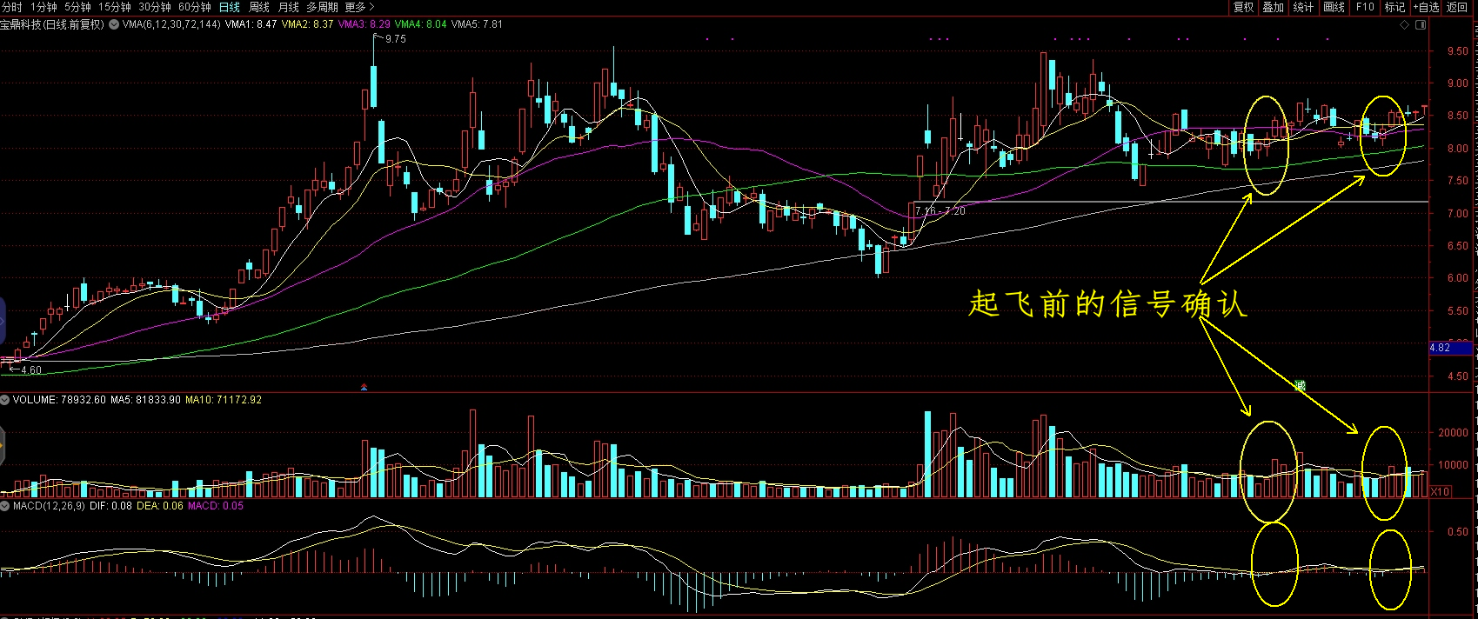Expand the MACD indicator dropdown arrow
The width and height of the screenshot is (1478, 619).
[x=5, y=506]
